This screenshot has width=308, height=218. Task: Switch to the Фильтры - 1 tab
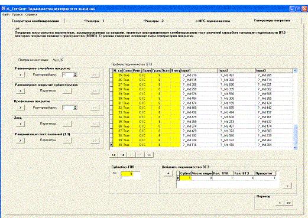pyautogui.click(x=94, y=21)
